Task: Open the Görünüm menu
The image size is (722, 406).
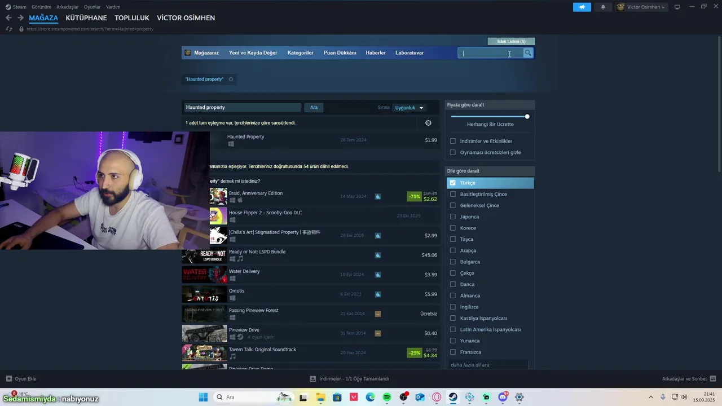Action: (41, 7)
